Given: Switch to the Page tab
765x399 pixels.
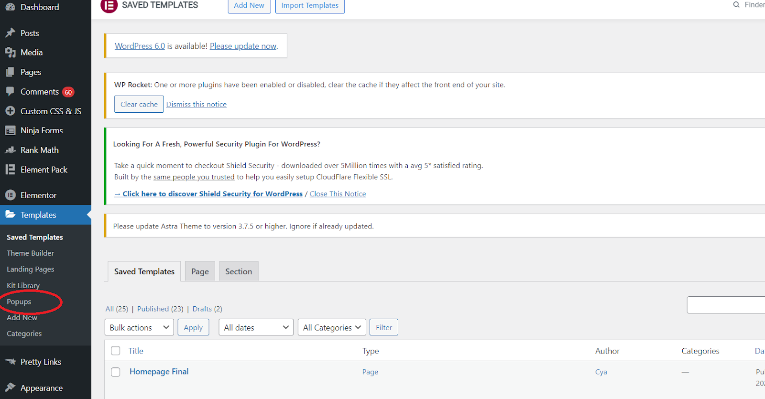Looking at the screenshot, I should [x=200, y=271].
